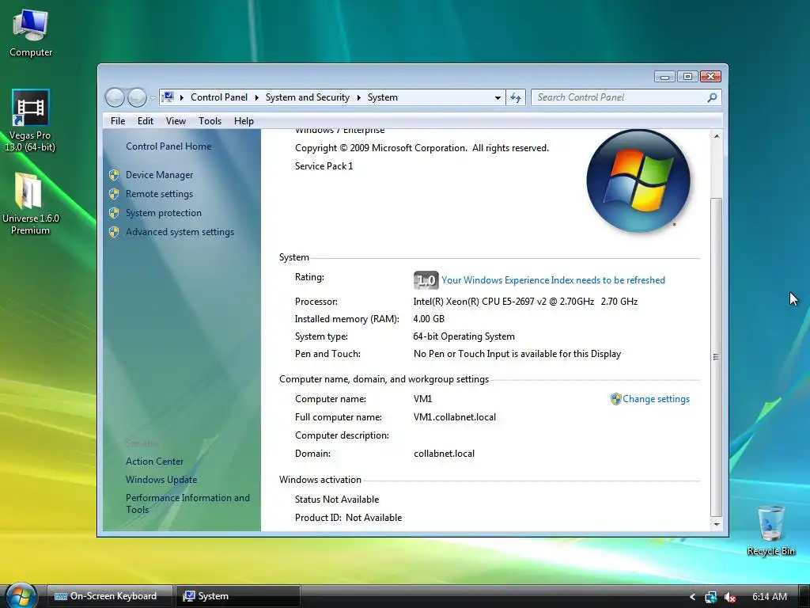Click the Control Panel breadcrumb

(x=219, y=97)
